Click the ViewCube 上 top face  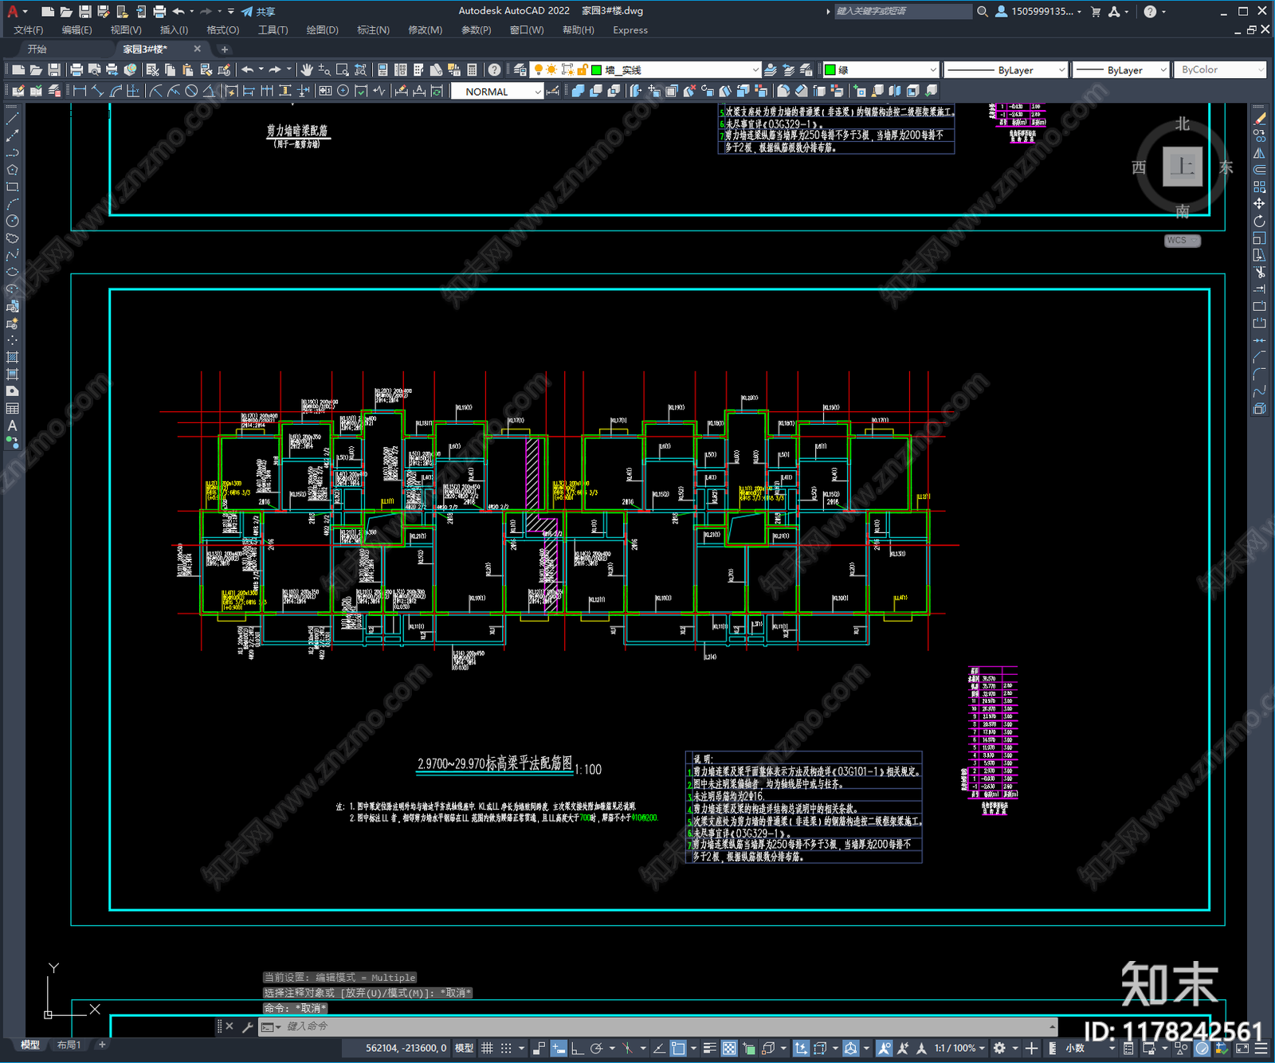(x=1182, y=167)
